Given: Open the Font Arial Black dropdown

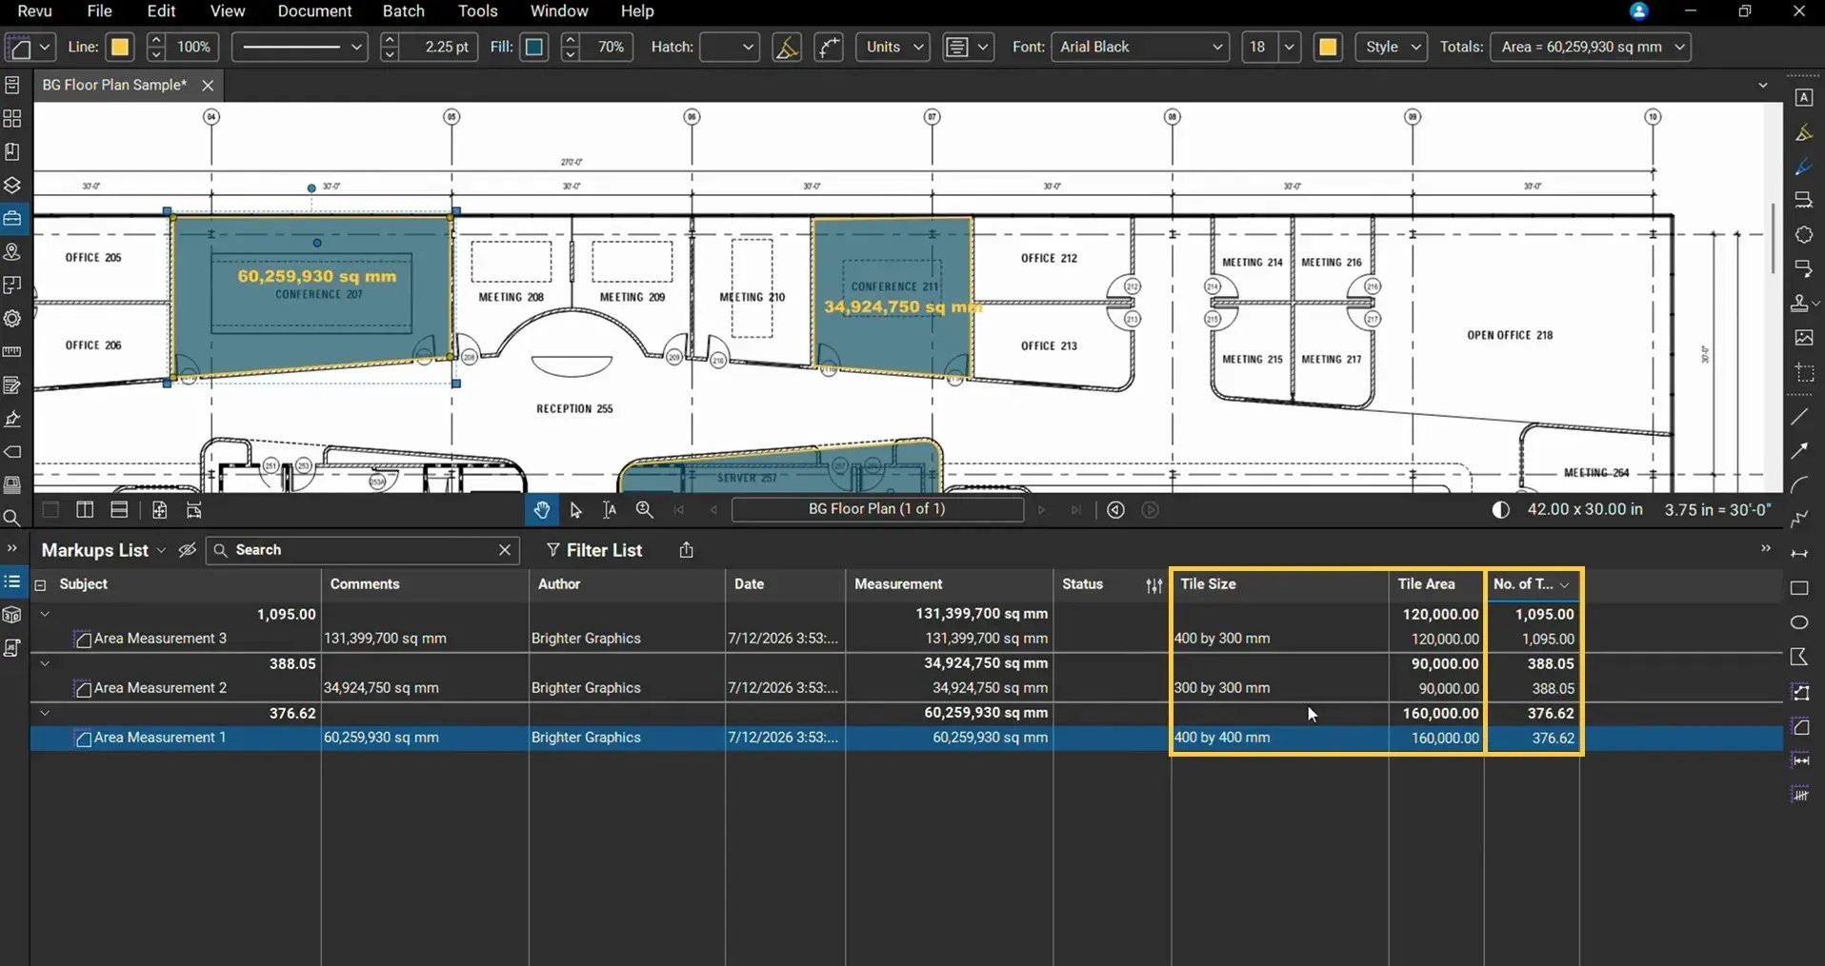Looking at the screenshot, I should click(x=1139, y=47).
